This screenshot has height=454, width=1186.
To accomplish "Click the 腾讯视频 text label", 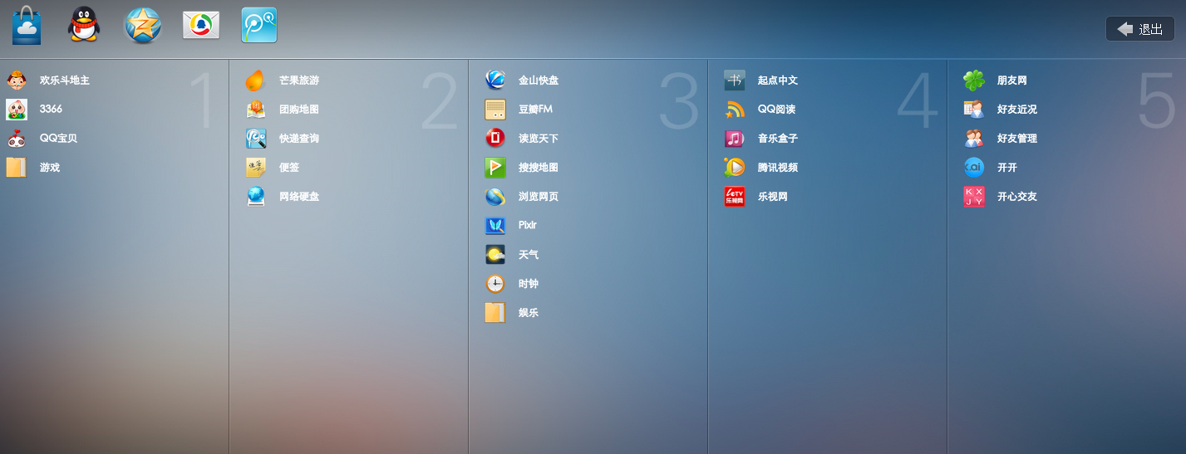I will [x=778, y=168].
